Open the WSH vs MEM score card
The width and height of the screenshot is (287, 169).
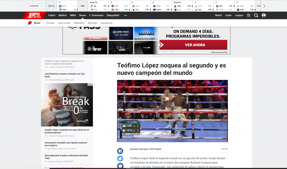pos(161,6)
